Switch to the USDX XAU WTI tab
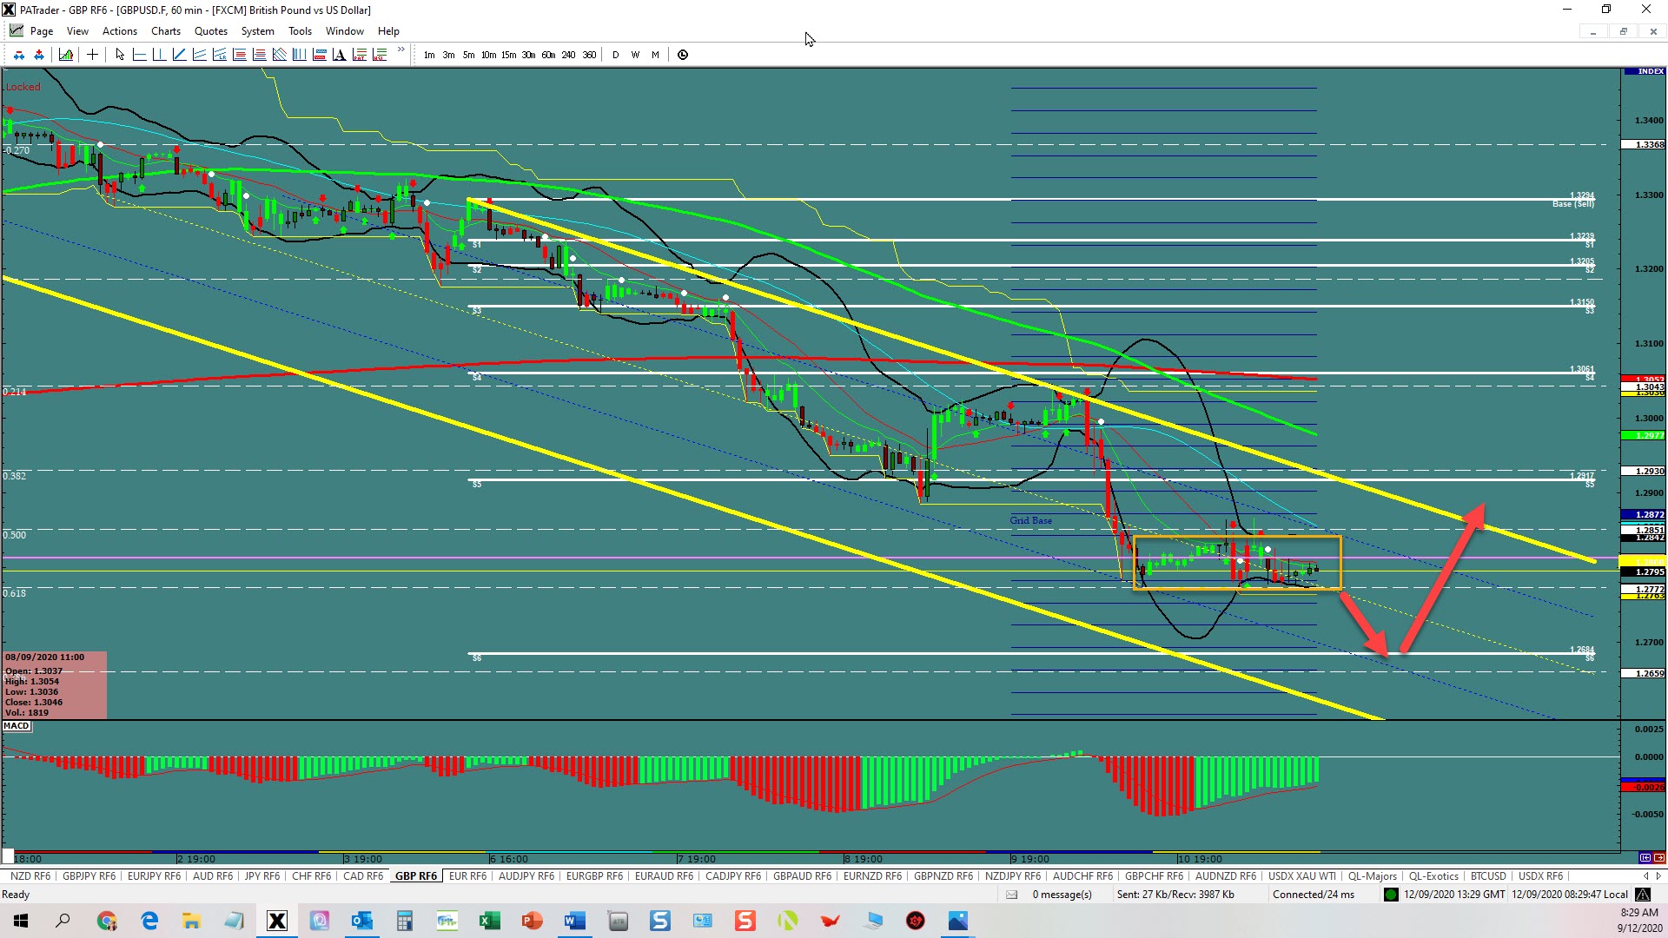Screen dimensions: 1668x938 pos(1302,876)
